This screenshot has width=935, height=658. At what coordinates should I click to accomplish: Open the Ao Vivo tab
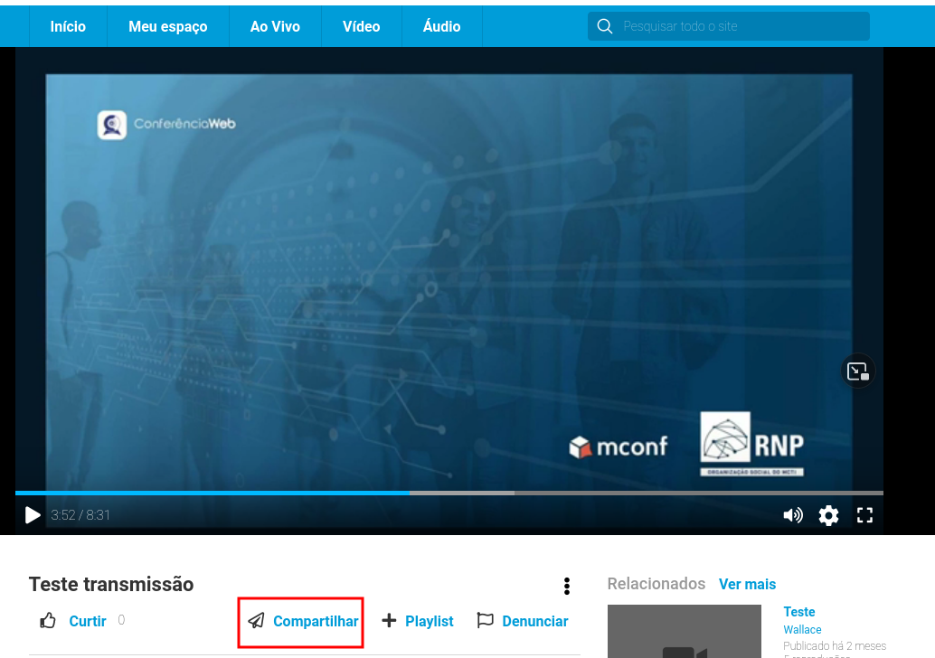275,26
